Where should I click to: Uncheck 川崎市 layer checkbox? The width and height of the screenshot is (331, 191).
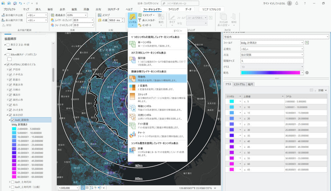pyautogui.click(x=10, y=90)
